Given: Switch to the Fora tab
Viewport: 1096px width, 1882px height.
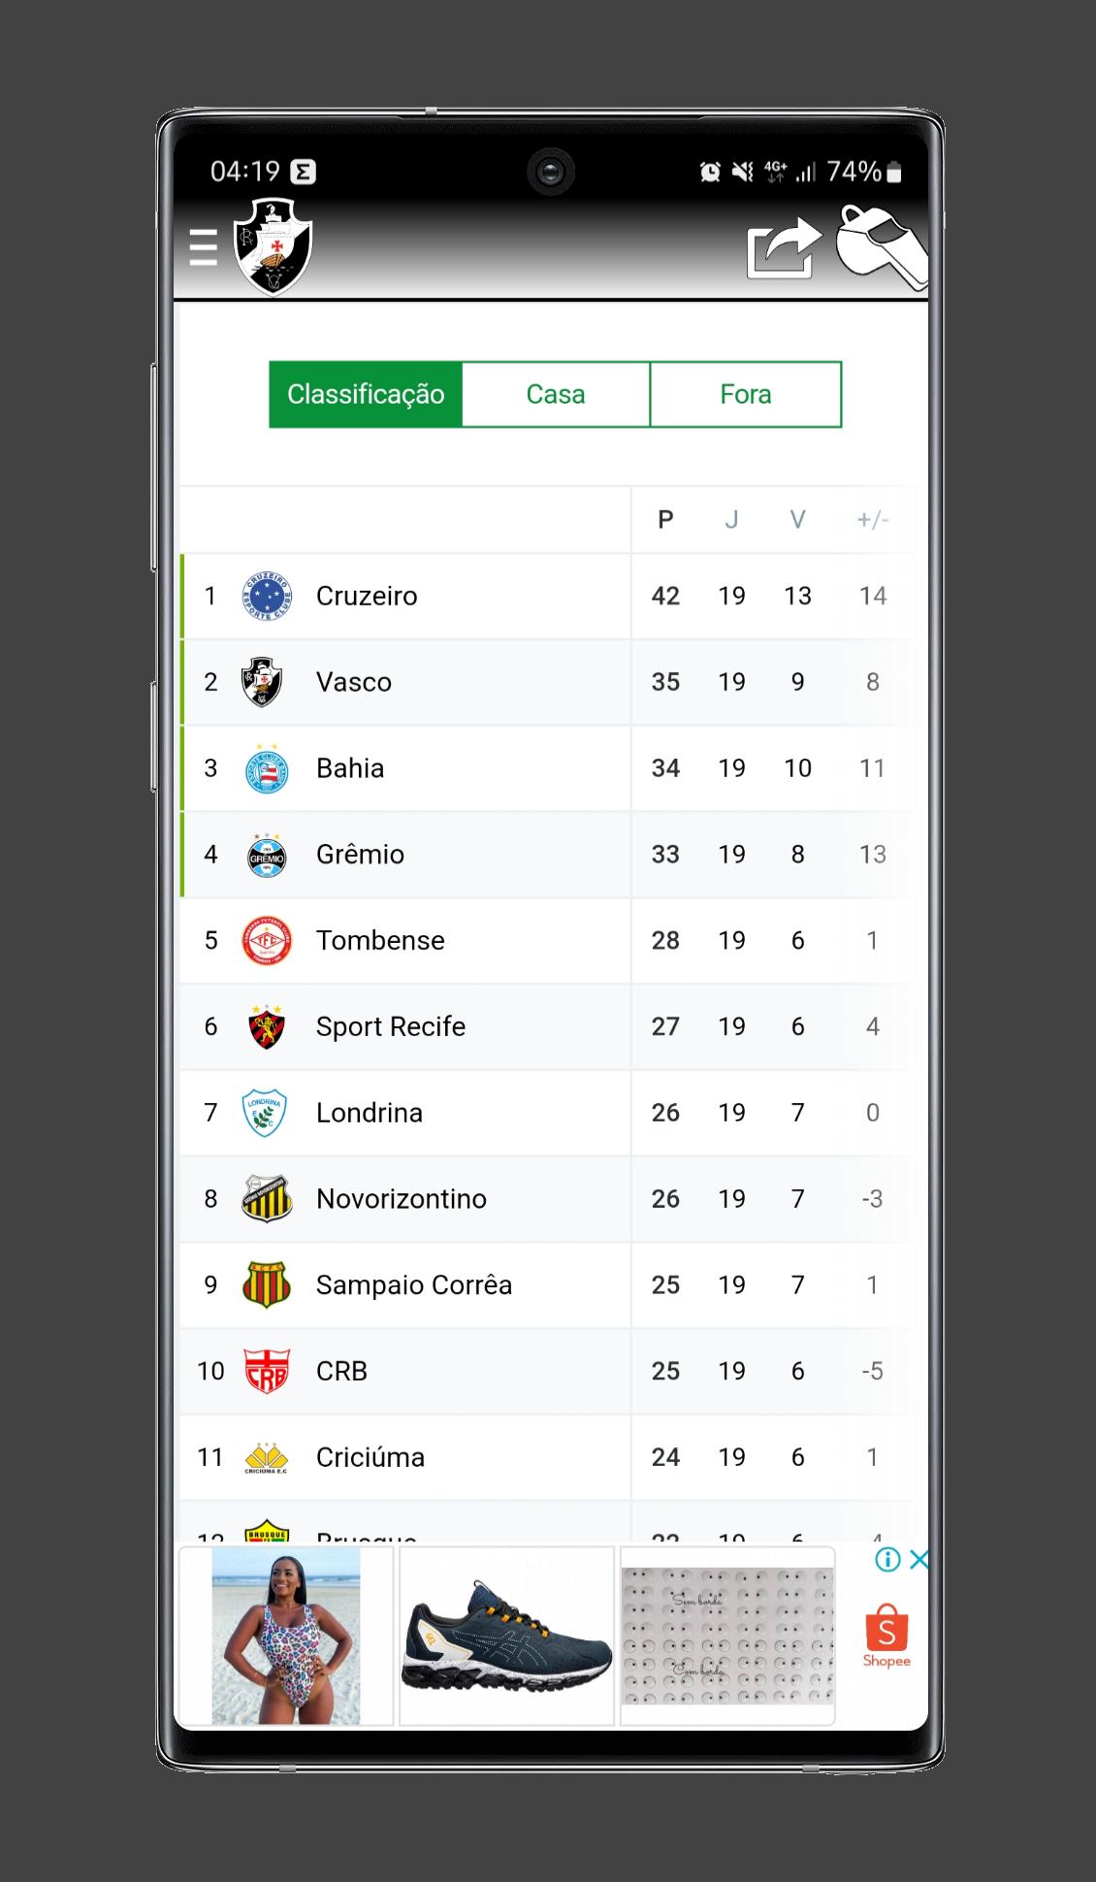Looking at the screenshot, I should pyautogui.click(x=746, y=394).
